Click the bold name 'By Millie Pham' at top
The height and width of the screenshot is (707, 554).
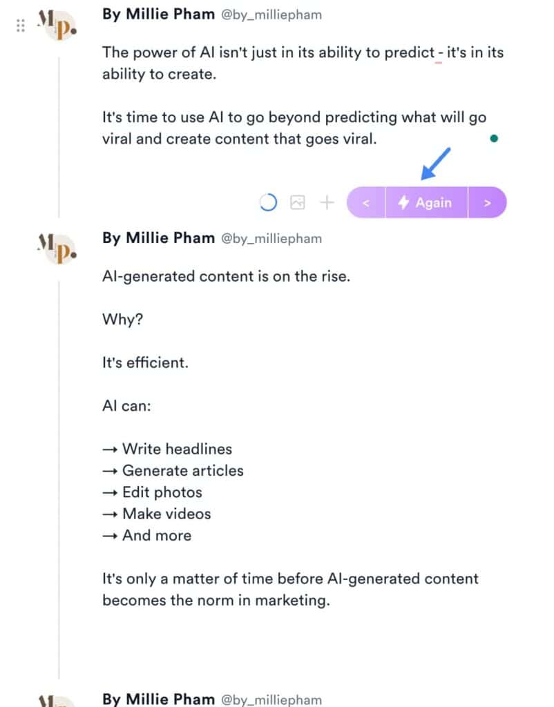pyautogui.click(x=158, y=14)
